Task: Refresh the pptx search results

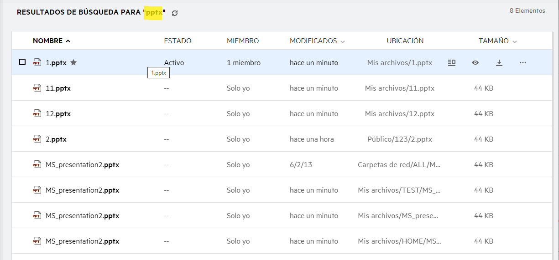Action: click(x=175, y=13)
